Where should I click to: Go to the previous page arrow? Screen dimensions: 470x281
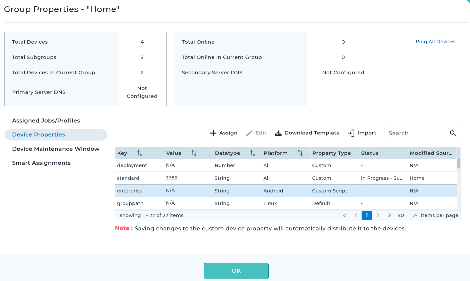tap(356, 215)
